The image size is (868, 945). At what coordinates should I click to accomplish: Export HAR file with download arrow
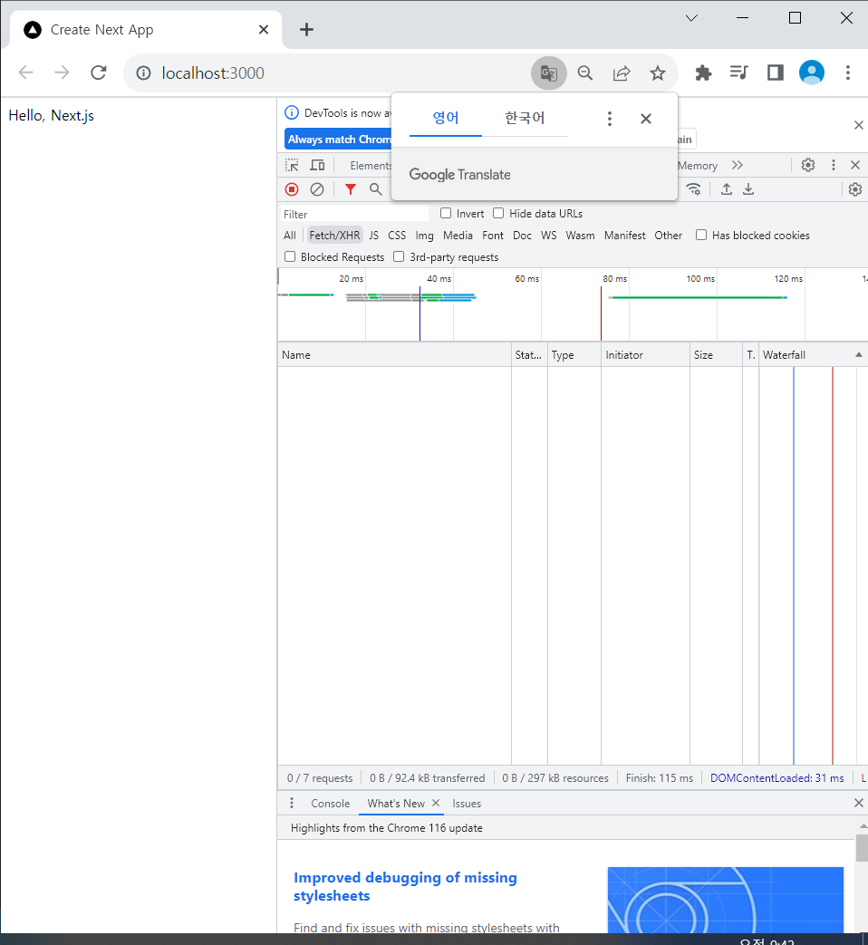coord(748,189)
